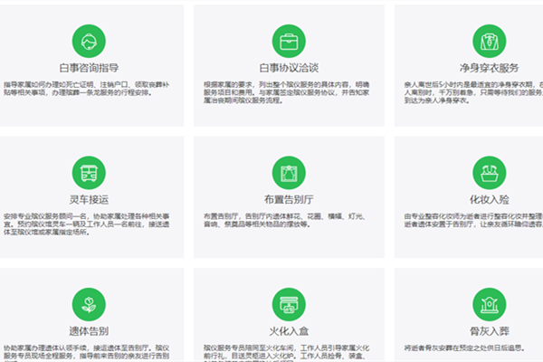This screenshot has width=543, height=362.
Task: Click the 火化入盒 furnace icon
Action: 289,304
